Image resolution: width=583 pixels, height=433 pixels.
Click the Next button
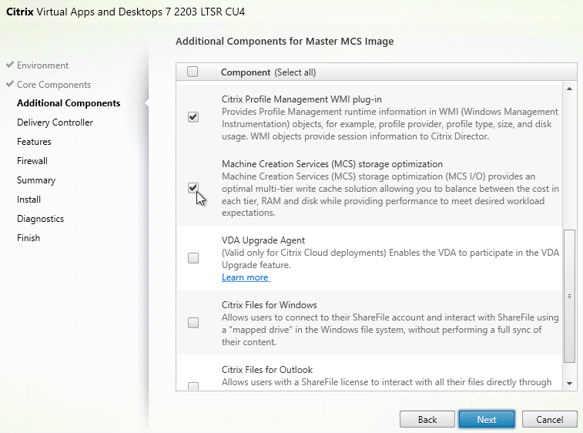[x=487, y=420]
